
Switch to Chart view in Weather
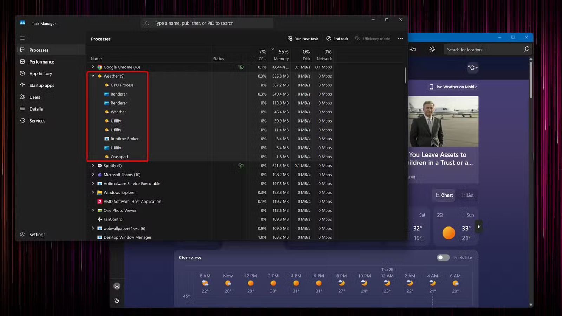click(x=444, y=195)
